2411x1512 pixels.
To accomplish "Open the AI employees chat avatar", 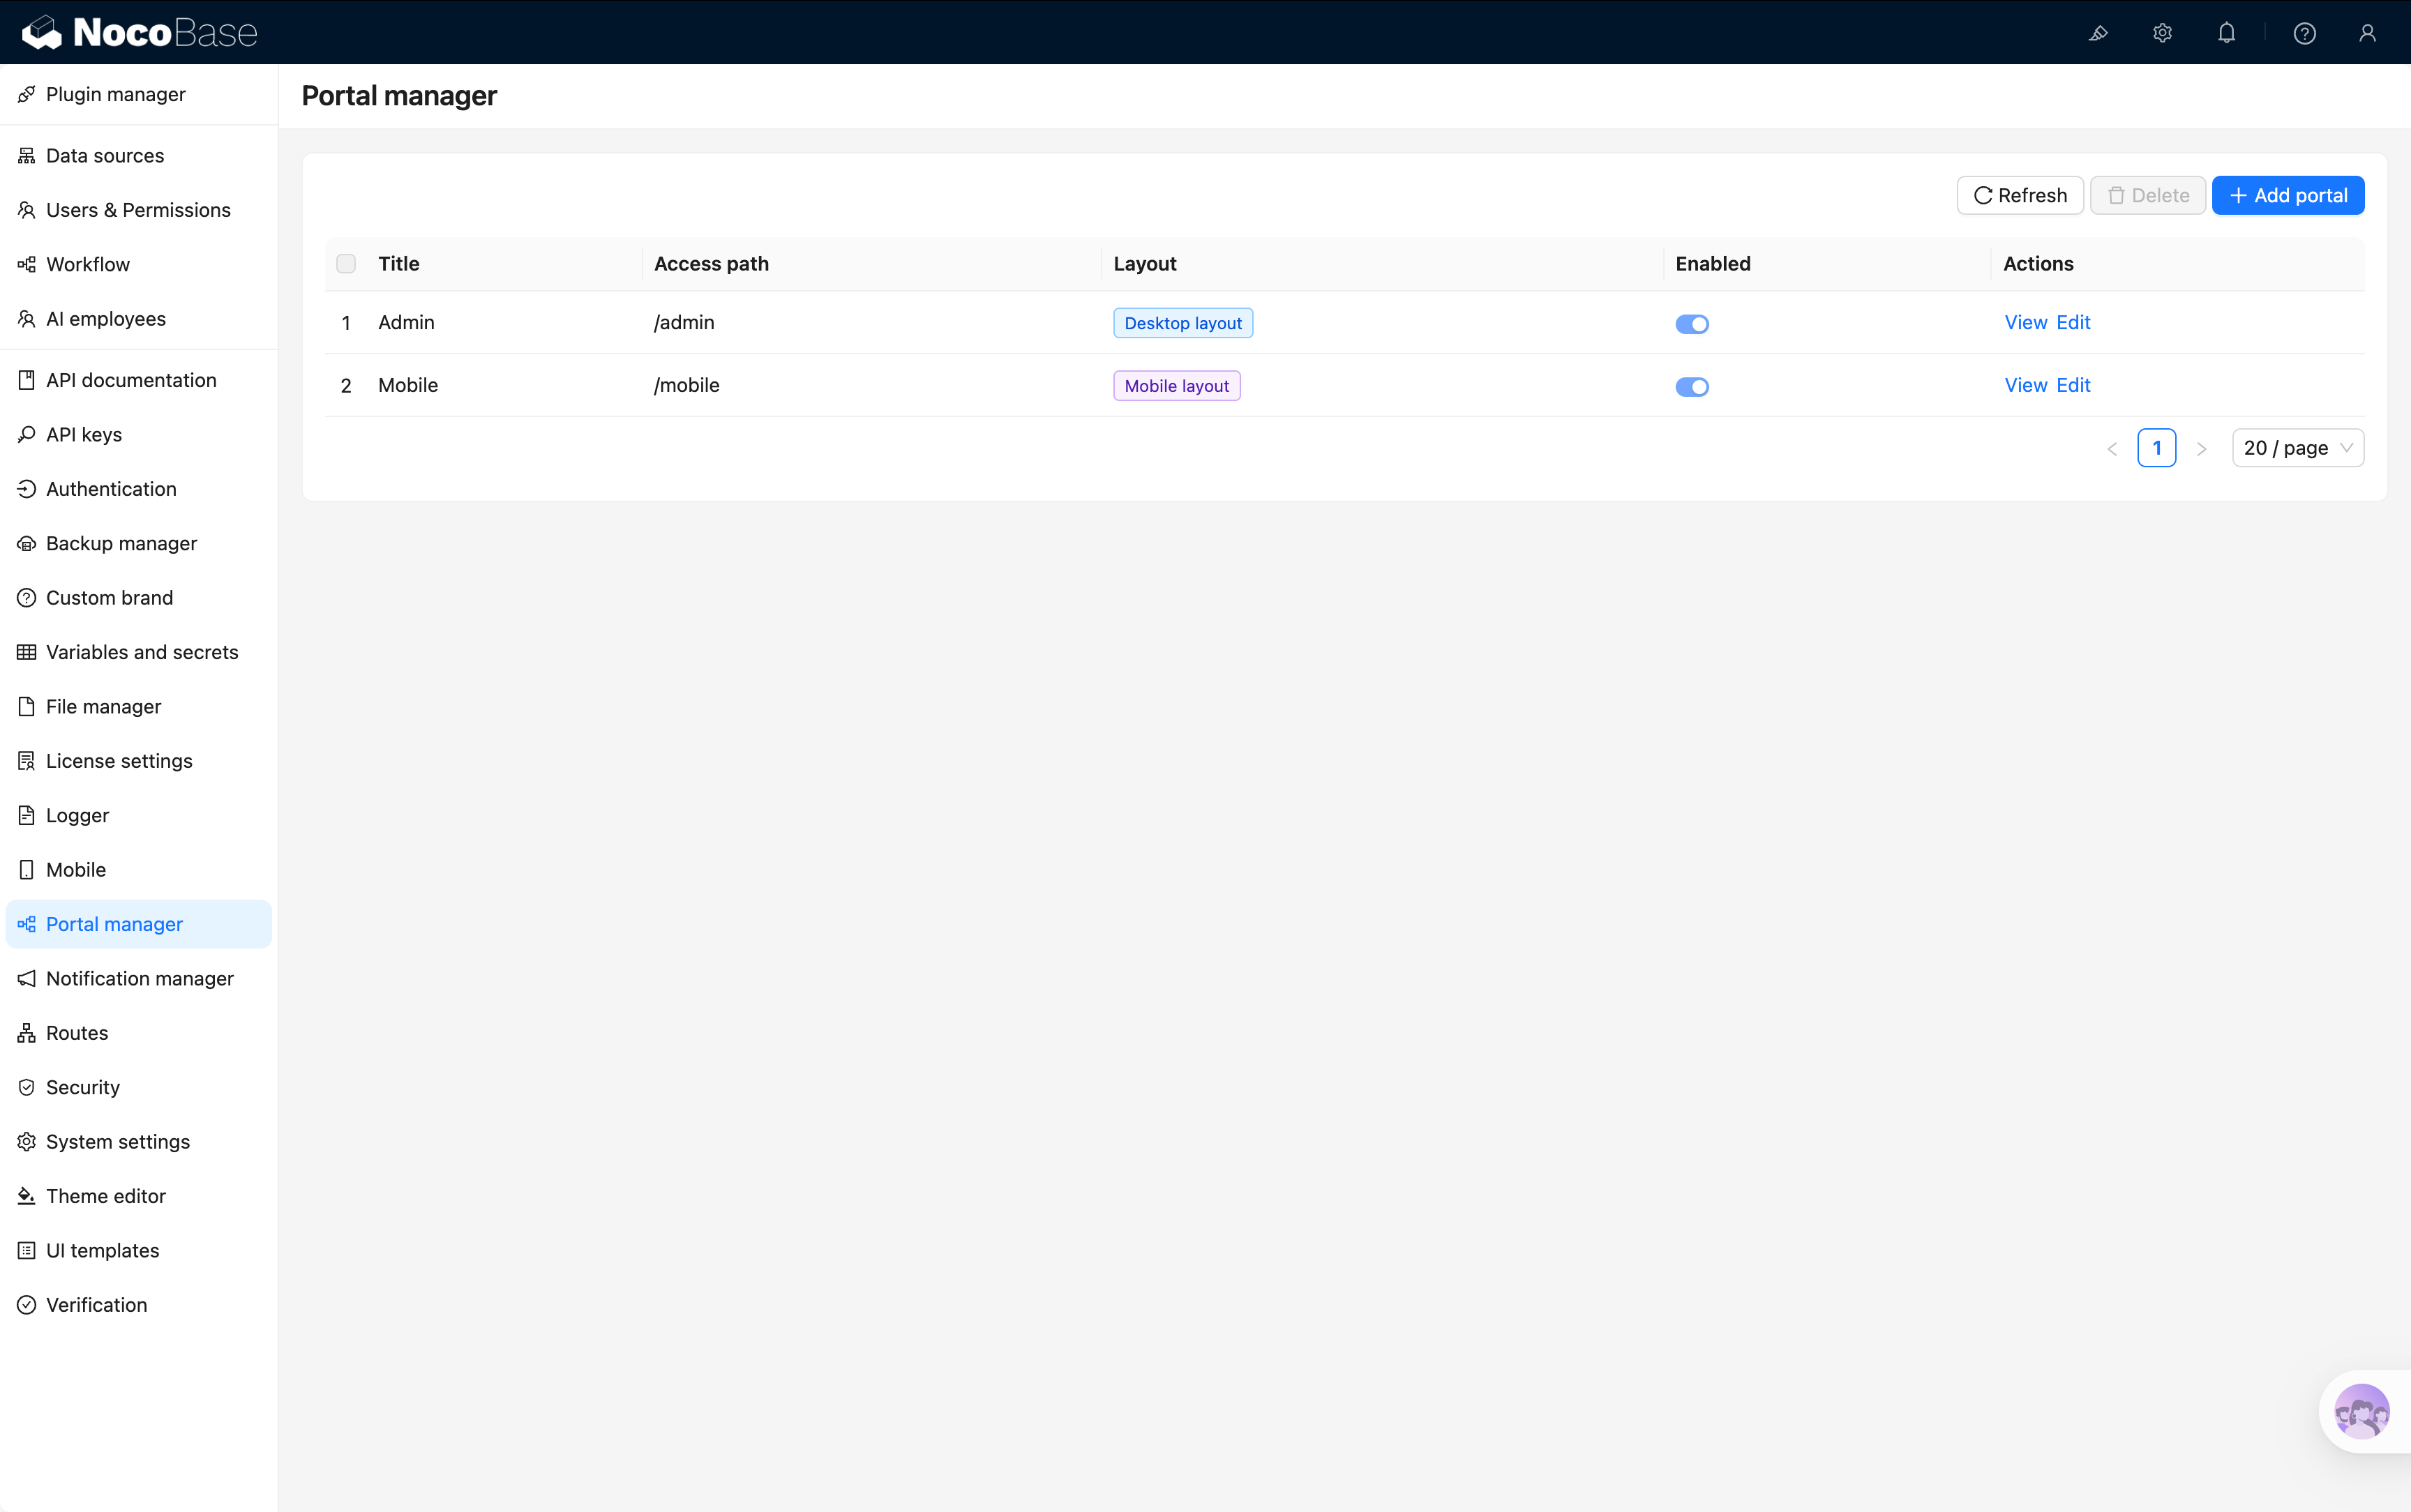I will (x=2361, y=1411).
